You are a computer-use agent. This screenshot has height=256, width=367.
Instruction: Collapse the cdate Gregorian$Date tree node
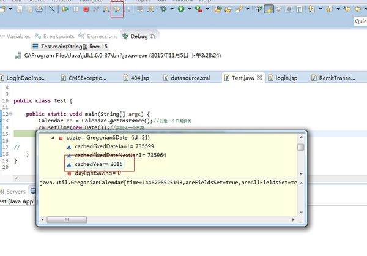click(x=52, y=138)
